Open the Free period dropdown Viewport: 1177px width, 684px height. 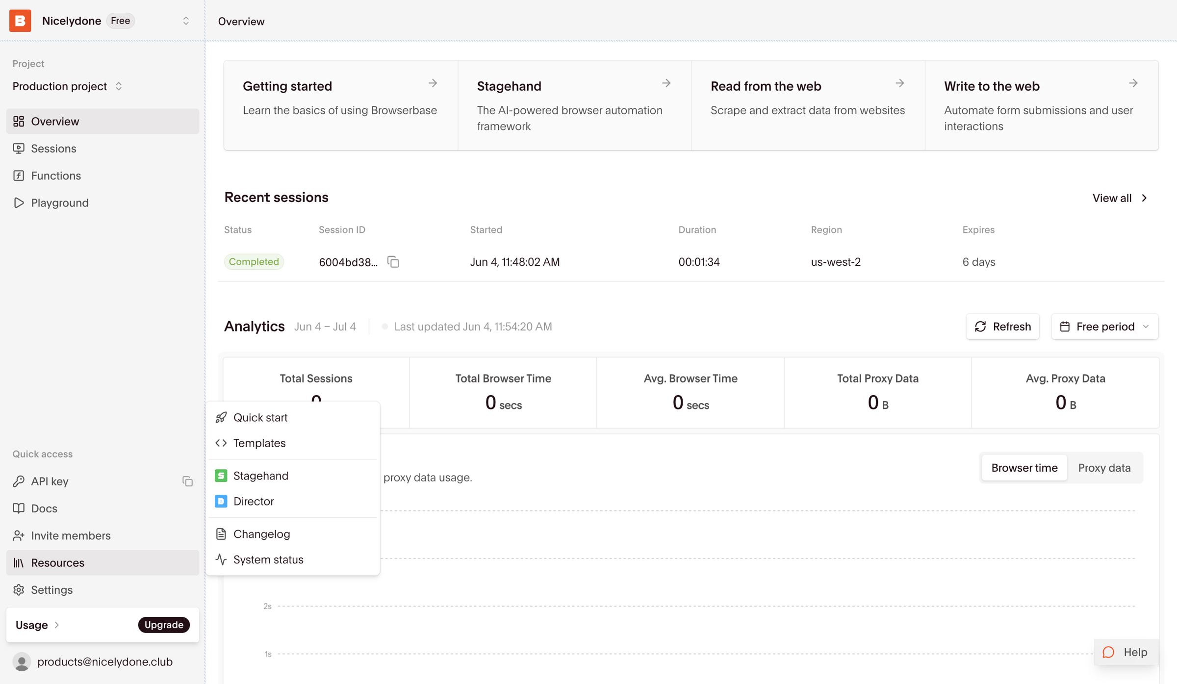[x=1105, y=327]
